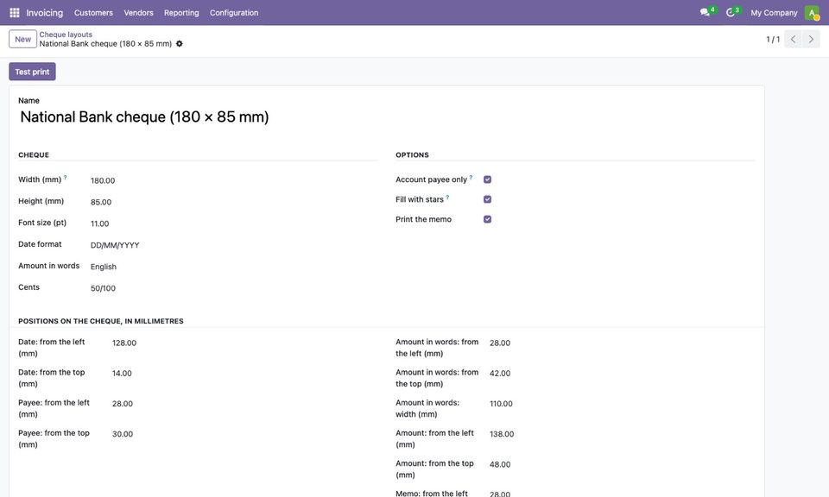Open the activities clock icon
829x497 pixels.
pyautogui.click(x=731, y=12)
